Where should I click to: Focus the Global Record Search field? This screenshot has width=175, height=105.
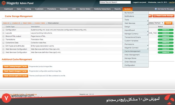(x=115, y=2)
